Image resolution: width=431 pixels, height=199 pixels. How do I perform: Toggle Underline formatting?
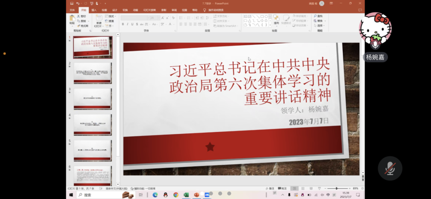(132, 24)
